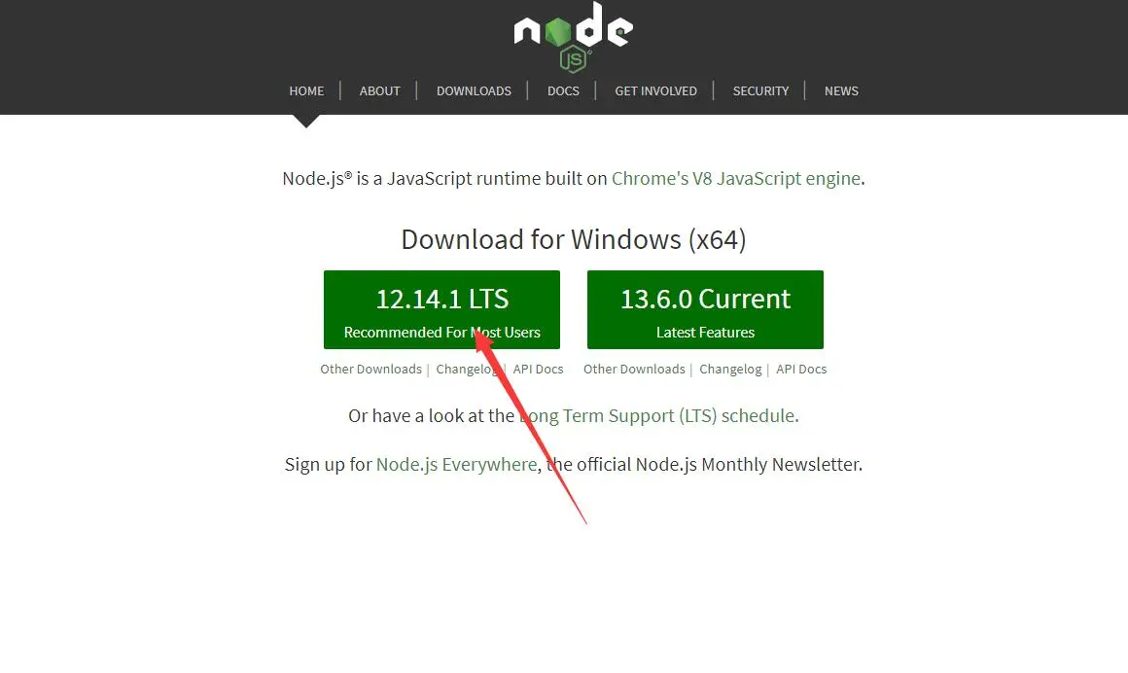The image size is (1128, 673).
Task: Download the 13.6.0 Current version
Action: pos(705,309)
